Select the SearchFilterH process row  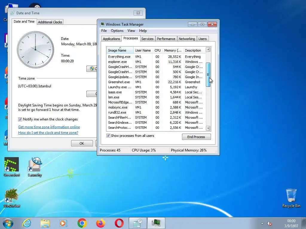pyautogui.click(x=156, y=117)
